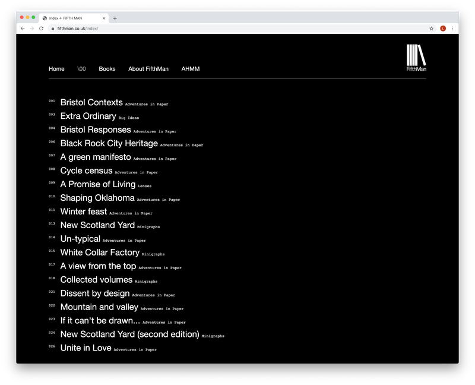Open the Cycle census entry

coord(86,171)
